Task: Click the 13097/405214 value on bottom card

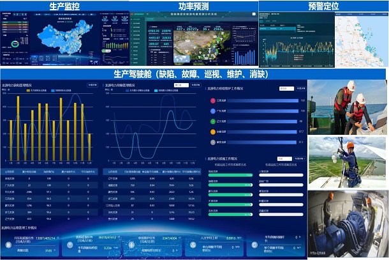Action: coord(45,238)
